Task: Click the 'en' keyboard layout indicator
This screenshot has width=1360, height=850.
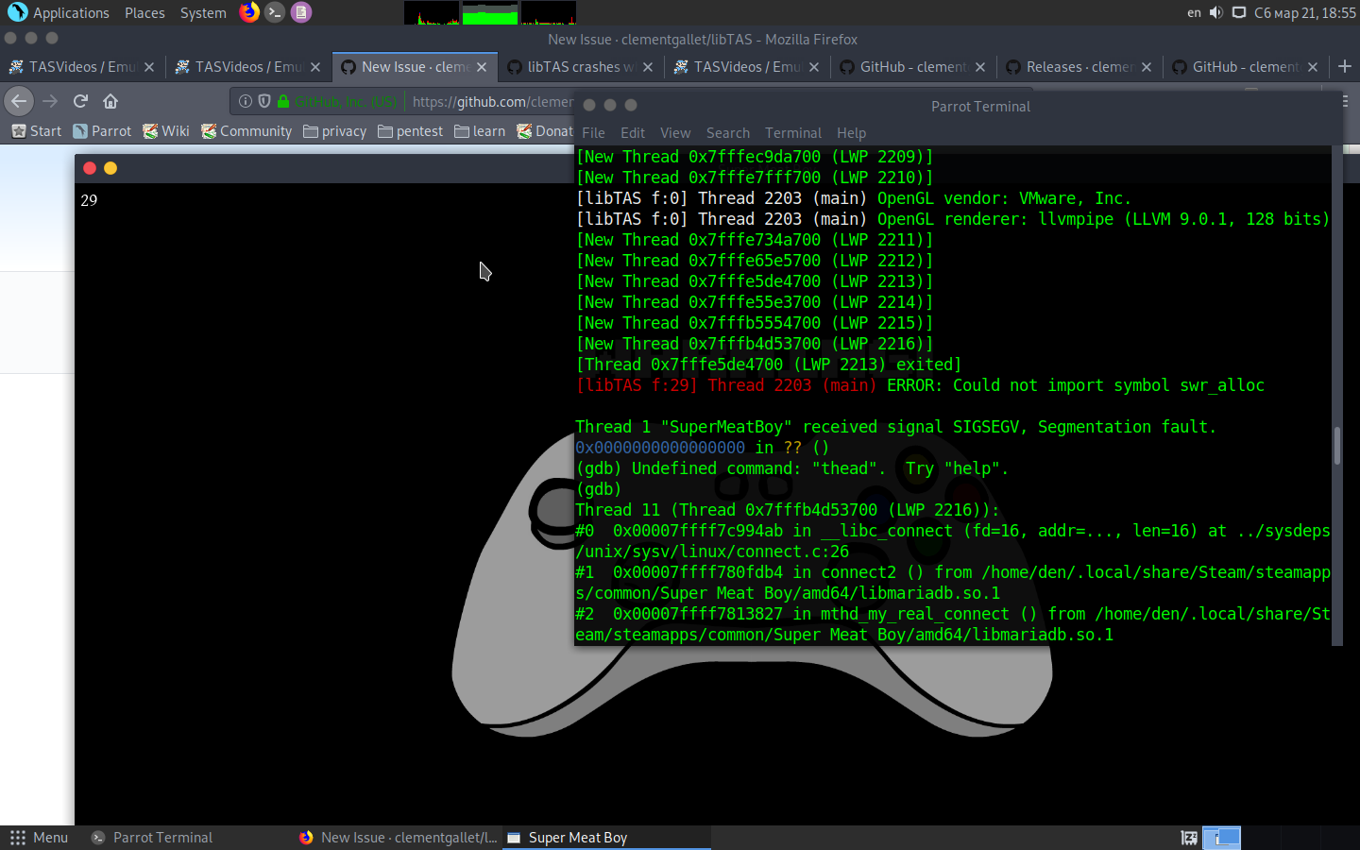Action: 1194,13
